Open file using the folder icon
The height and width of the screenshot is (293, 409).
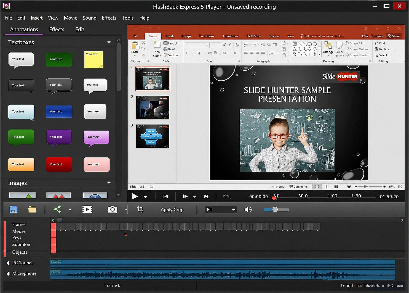point(32,210)
